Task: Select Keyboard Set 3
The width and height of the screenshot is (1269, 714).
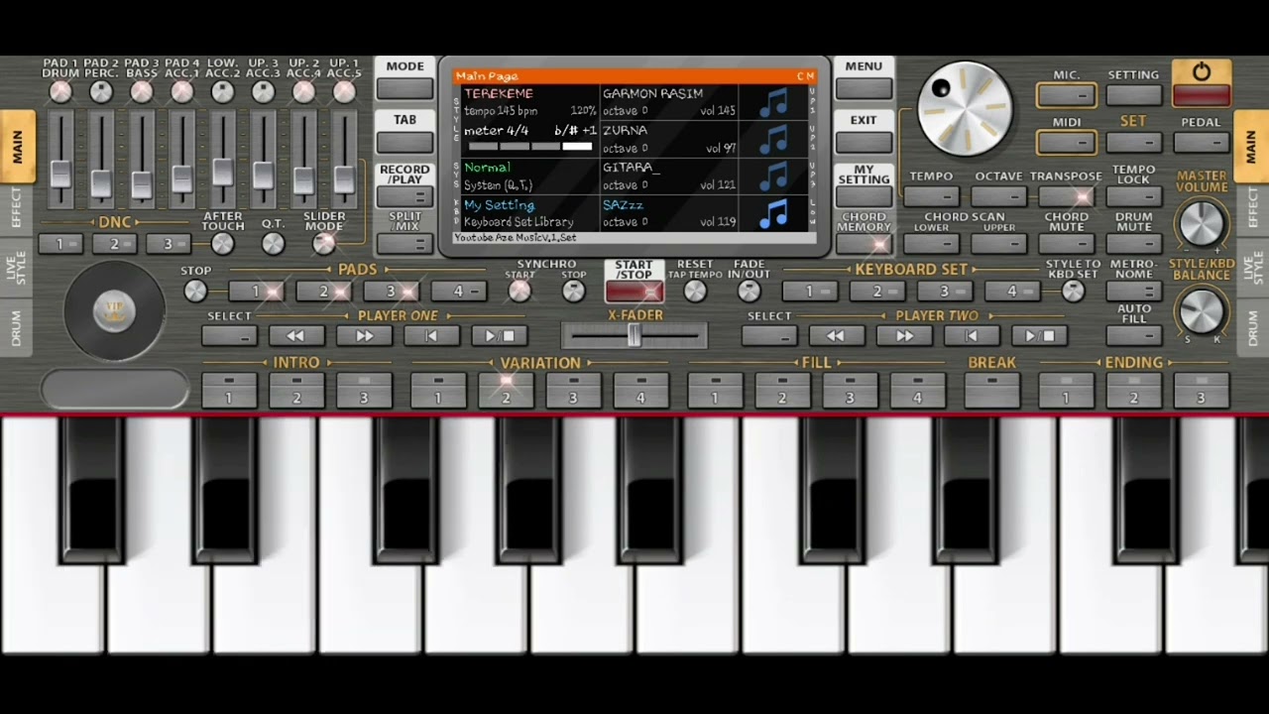Action: click(x=944, y=292)
